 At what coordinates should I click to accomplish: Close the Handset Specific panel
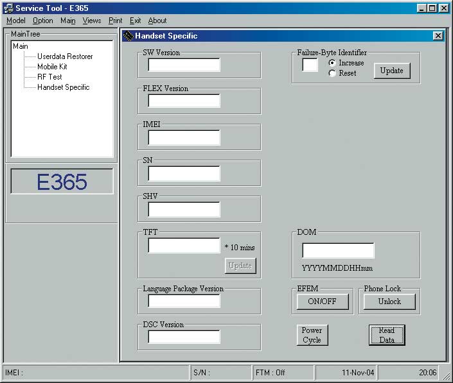pos(438,36)
